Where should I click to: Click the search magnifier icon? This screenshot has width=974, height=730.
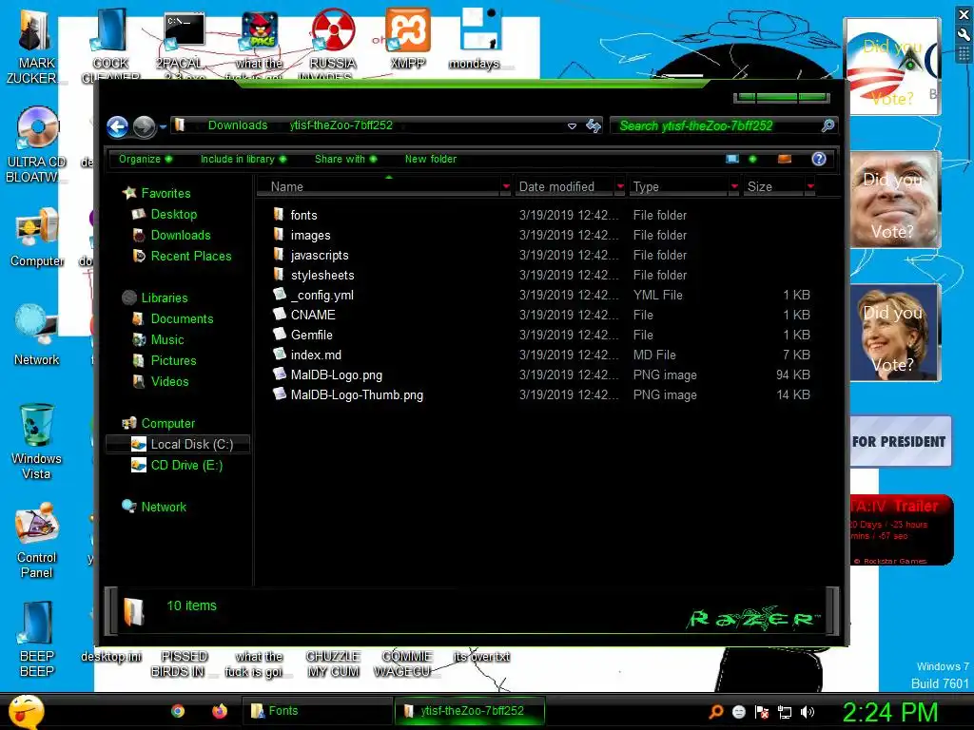click(x=828, y=126)
